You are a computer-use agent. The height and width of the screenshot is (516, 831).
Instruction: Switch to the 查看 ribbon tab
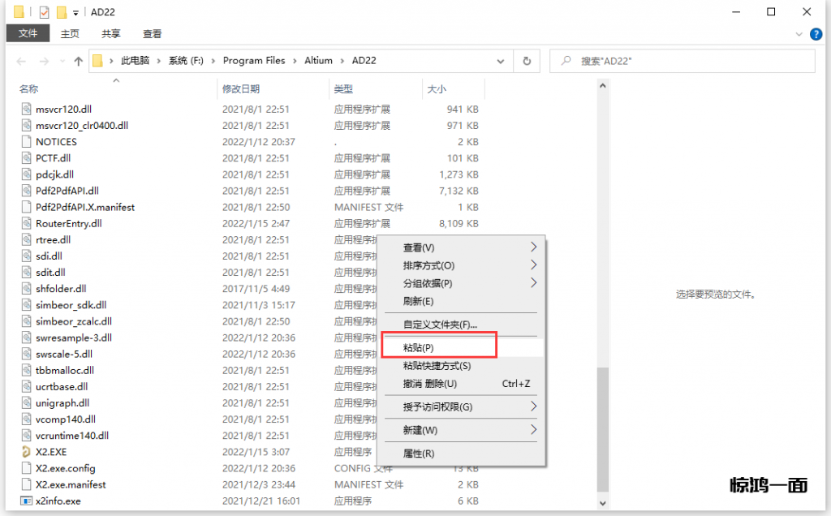click(152, 34)
